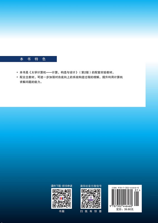158x223 pixels.
Task: Click the 本书特色 header banner
Action: [x=28, y=59]
